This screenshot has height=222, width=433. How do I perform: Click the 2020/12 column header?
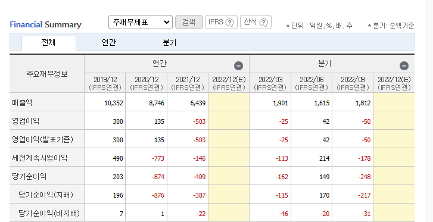[147, 83]
